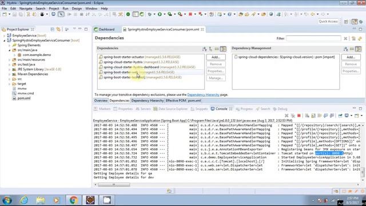The height and width of the screenshot is (206, 366).
Task: Click the Terminate red square in Console
Action: coord(299,116)
